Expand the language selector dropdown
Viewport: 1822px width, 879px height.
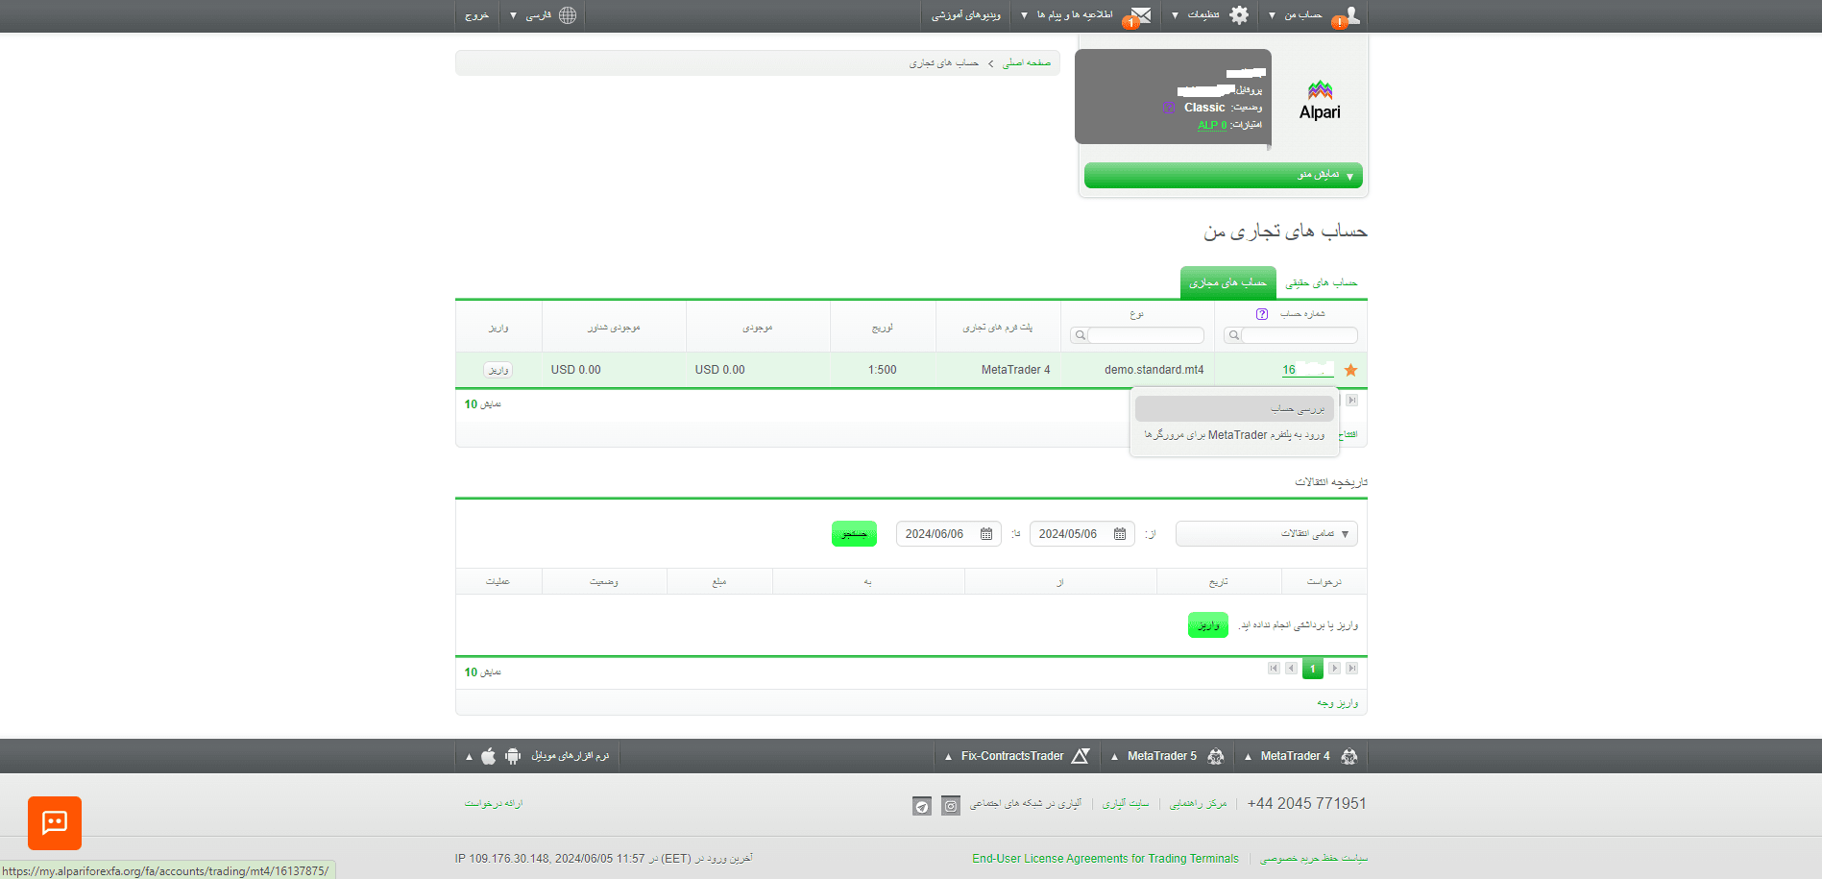tap(514, 15)
